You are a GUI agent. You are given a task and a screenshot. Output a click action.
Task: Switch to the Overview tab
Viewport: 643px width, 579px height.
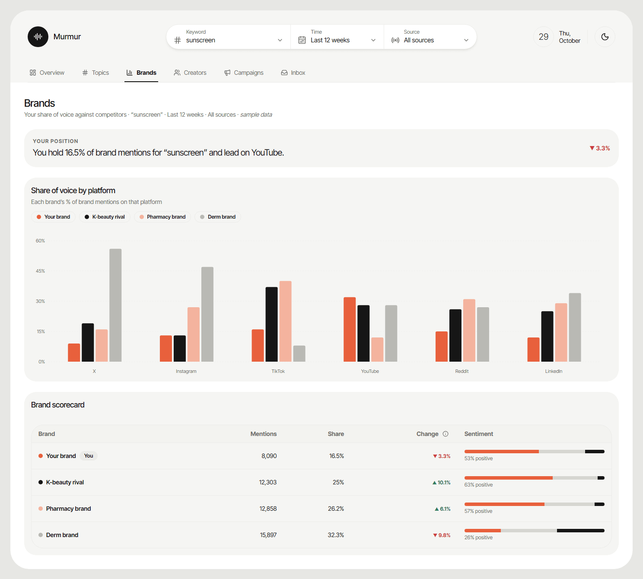[x=47, y=73]
